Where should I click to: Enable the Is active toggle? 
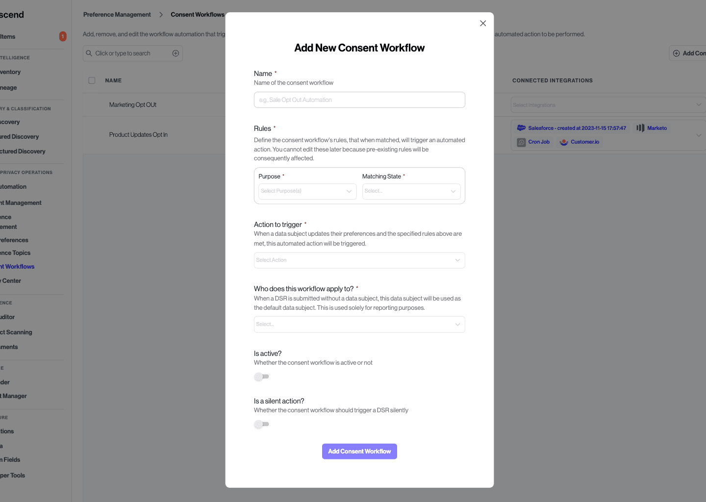point(261,376)
